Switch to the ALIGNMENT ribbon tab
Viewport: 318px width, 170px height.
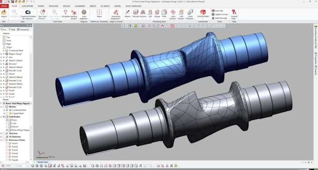coord(79,6)
